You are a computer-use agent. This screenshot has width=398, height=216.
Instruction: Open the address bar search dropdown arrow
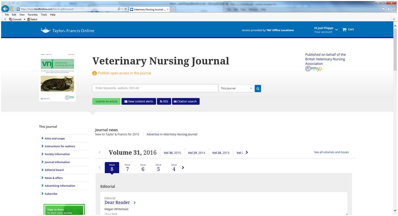pos(122,9)
